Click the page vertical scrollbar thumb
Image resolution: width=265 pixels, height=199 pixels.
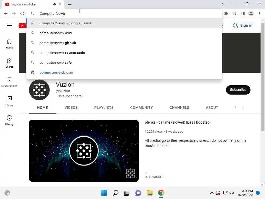pos(263,77)
